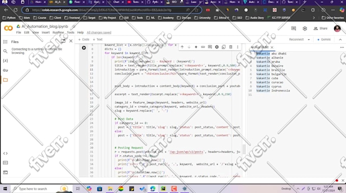This screenshot has width=346, height=193.
Task: Open the search icon in Colab sidebar
Action: tap(5, 51)
